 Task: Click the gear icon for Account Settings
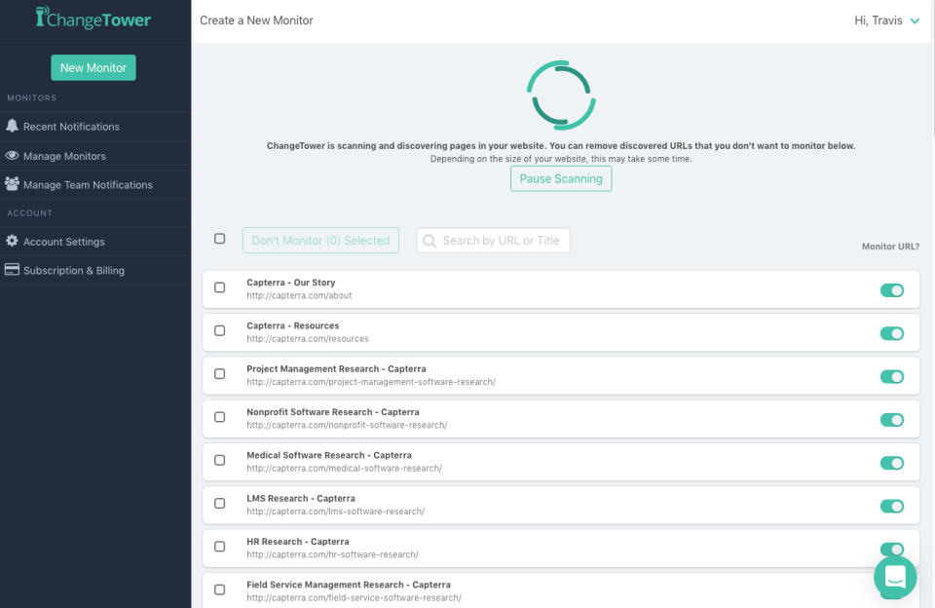13,242
